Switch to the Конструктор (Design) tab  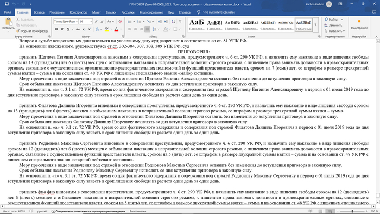click(78, 12)
